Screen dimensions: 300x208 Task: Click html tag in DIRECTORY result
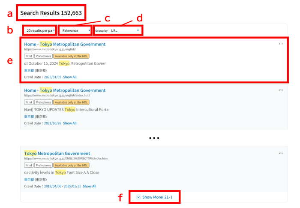[29, 165]
